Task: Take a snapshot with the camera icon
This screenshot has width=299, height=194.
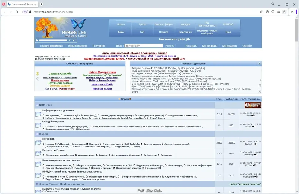Action: 262,12
